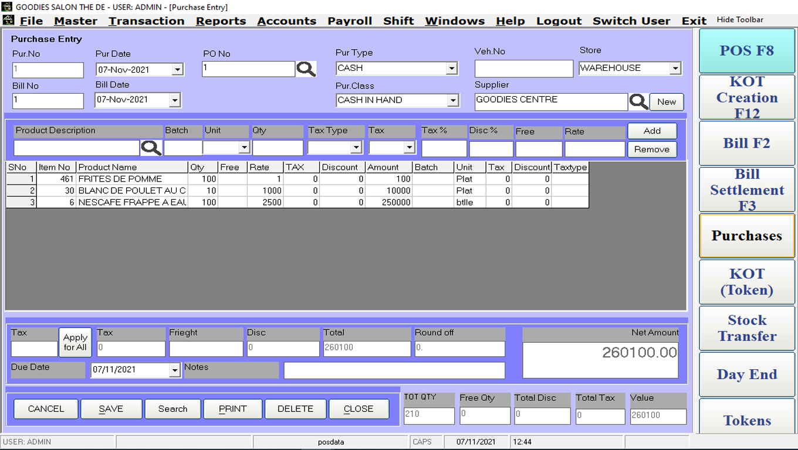Click the application icon beside File menu

tap(8, 20)
